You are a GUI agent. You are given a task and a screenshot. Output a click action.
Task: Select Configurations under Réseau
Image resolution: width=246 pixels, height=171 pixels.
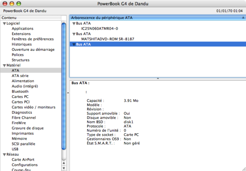(25, 165)
